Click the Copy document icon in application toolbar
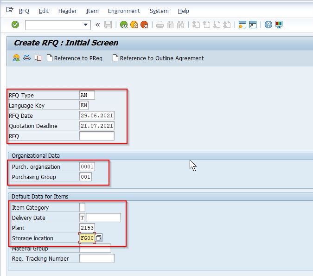This screenshot has width=313, height=276. tap(38, 58)
